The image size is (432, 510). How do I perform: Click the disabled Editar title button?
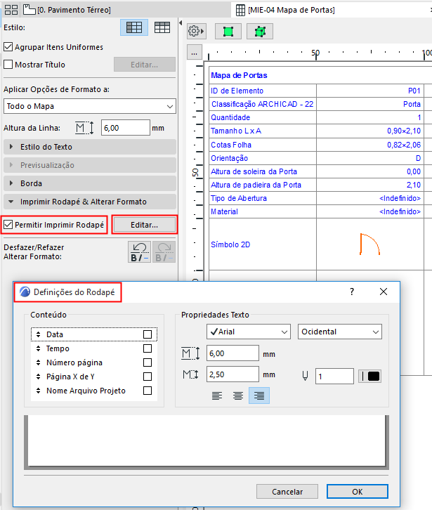point(145,65)
